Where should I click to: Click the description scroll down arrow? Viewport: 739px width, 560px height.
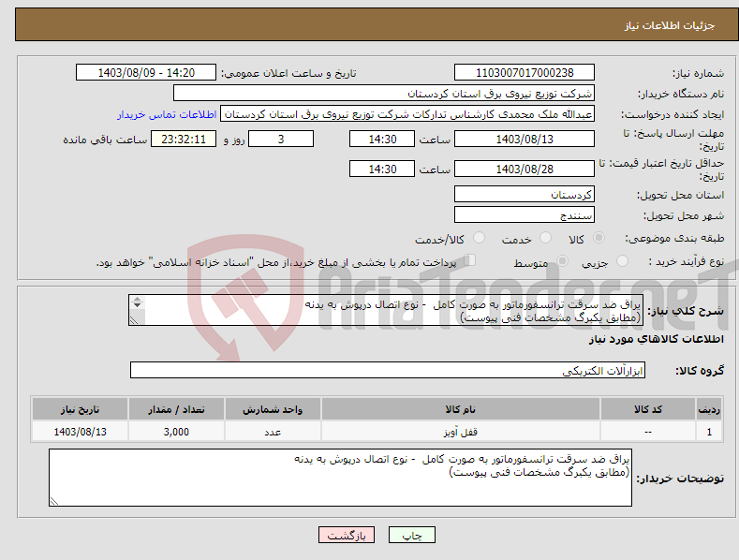pos(137,305)
